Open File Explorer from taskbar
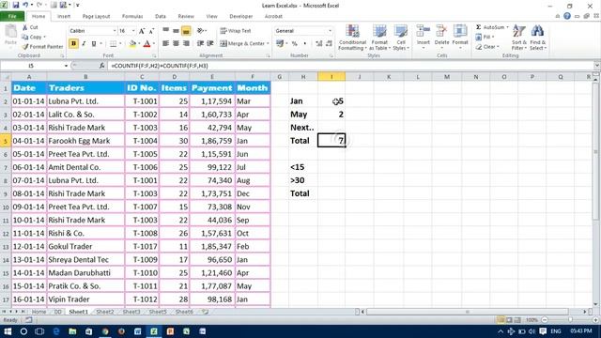 pos(72,331)
